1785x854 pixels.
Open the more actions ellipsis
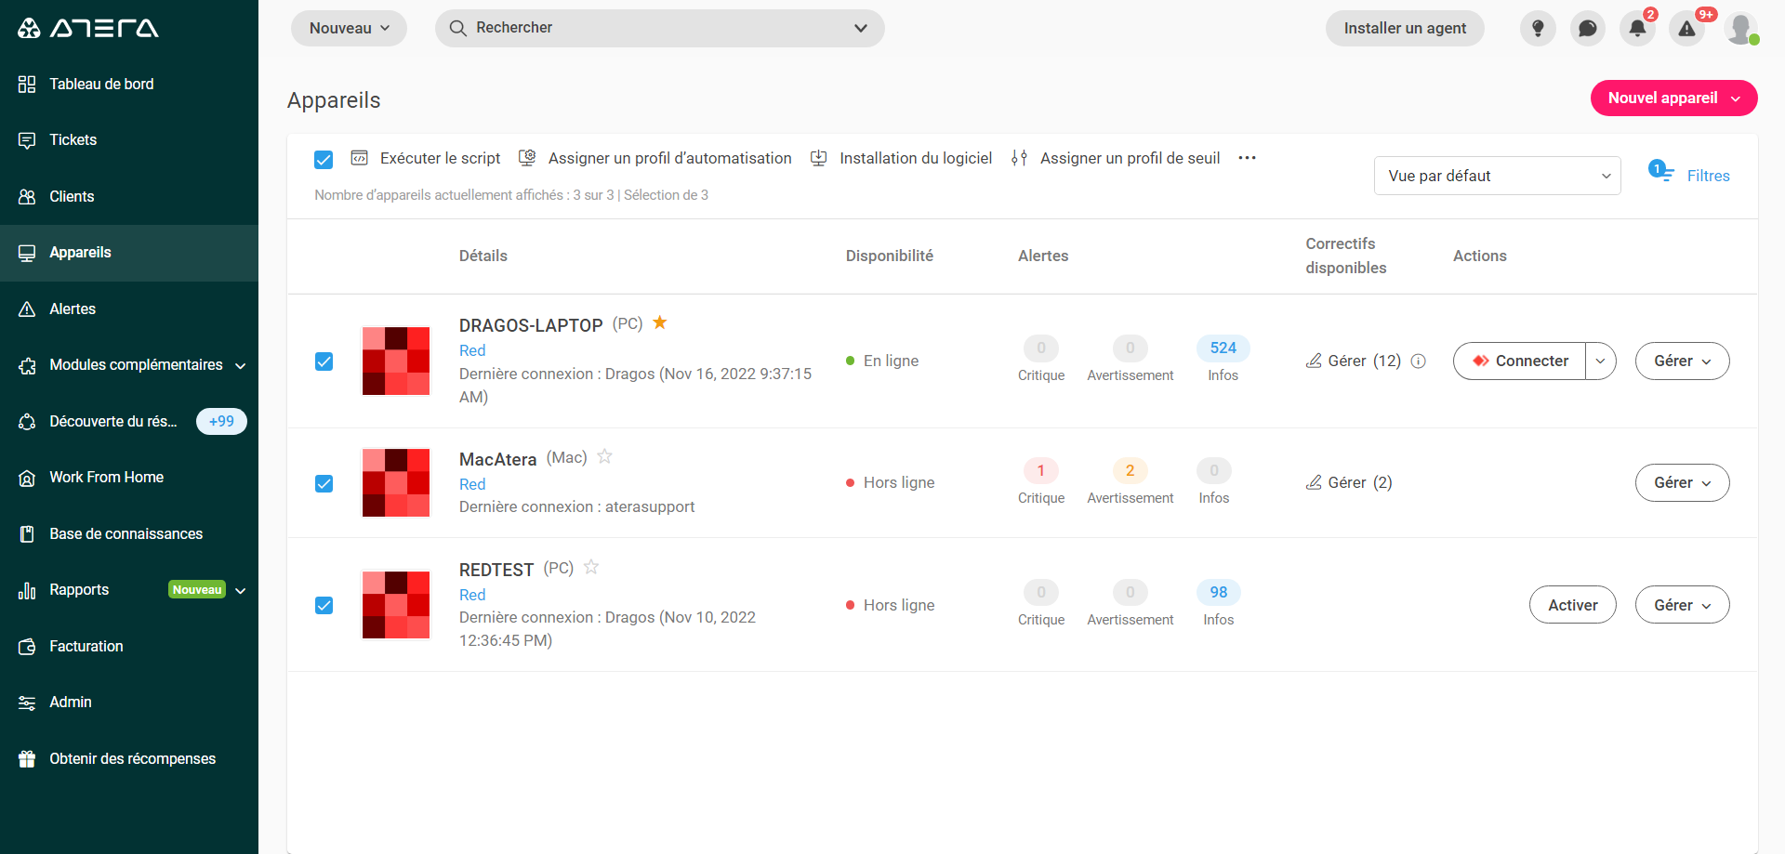1247,158
